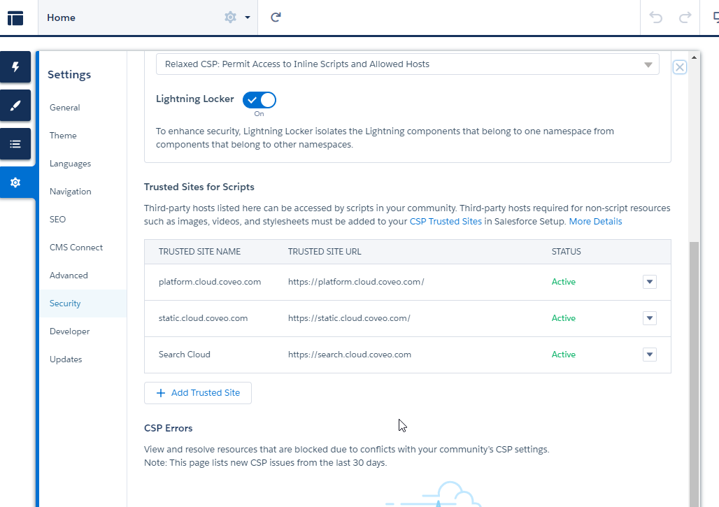
Task: Open the Search Cloud row action menu
Action: click(x=650, y=355)
